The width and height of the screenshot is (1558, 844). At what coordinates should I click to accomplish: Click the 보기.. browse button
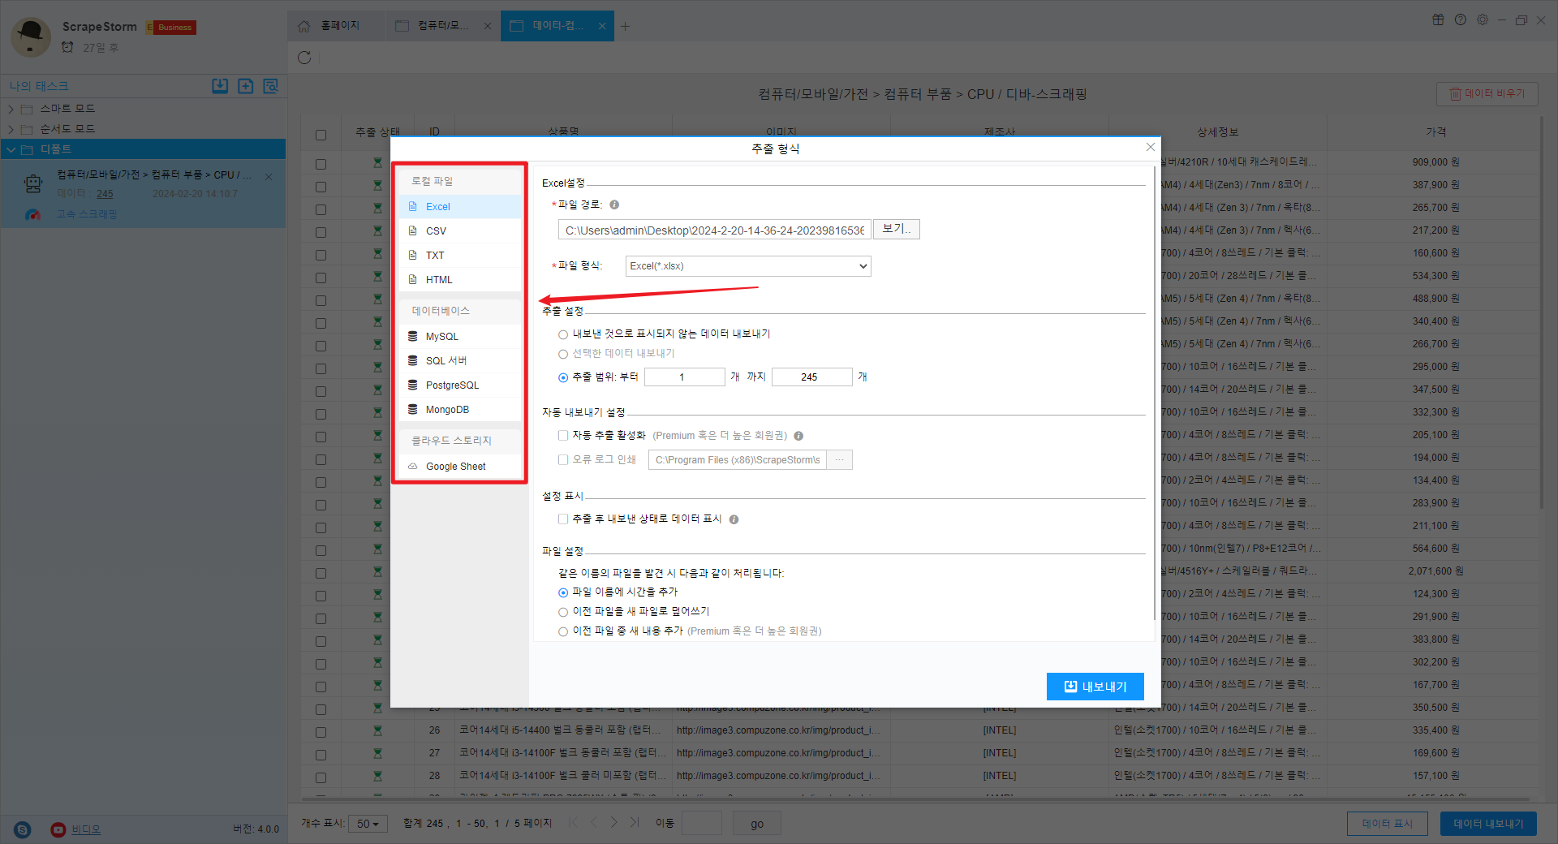pyautogui.click(x=897, y=230)
